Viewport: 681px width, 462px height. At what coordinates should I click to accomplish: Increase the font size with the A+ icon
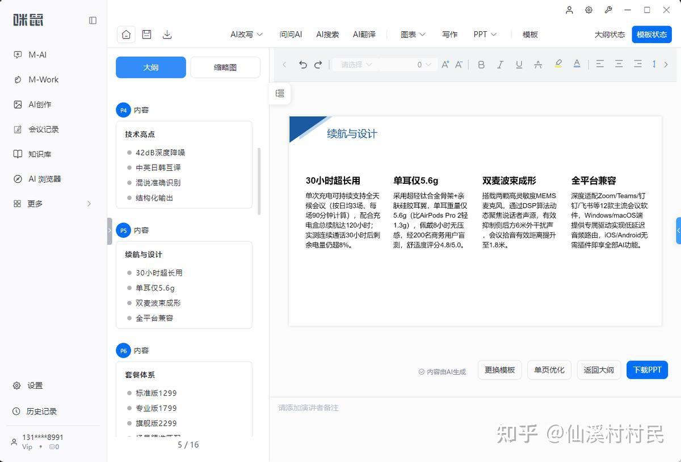point(445,65)
